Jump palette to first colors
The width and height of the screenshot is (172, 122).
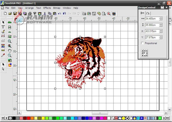(x=3, y=118)
